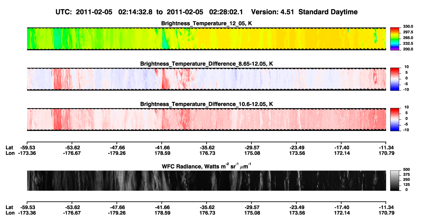Select the 232.5 colorbar tick label
Screen dimensions: 429x220
[x=408, y=44]
